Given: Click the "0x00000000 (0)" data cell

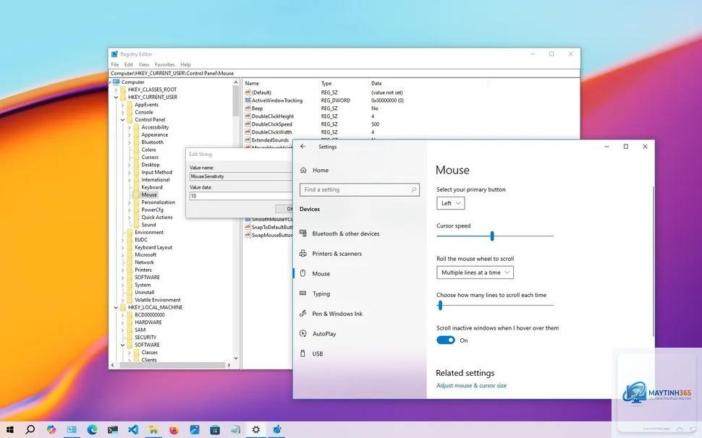Looking at the screenshot, I should [387, 100].
